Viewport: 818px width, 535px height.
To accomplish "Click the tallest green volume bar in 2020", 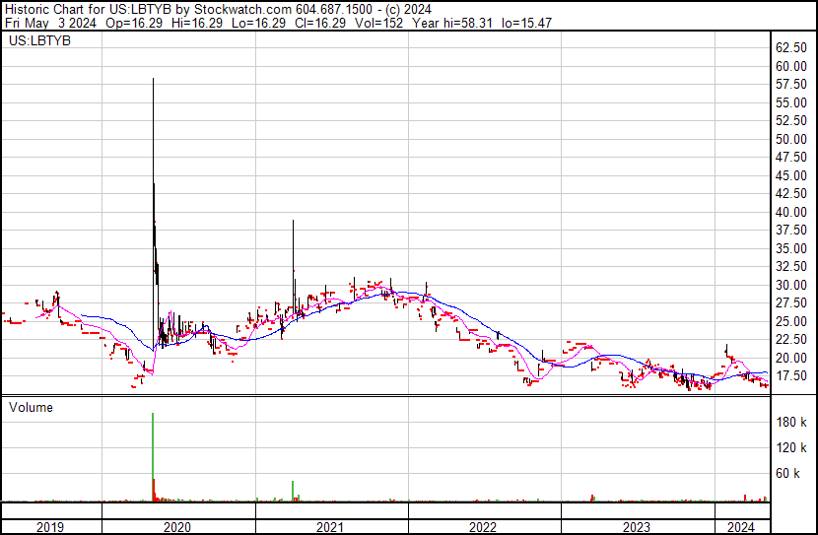I will pos(153,453).
